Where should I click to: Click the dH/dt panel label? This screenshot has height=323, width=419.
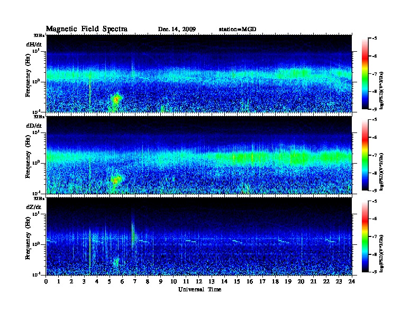click(34, 44)
